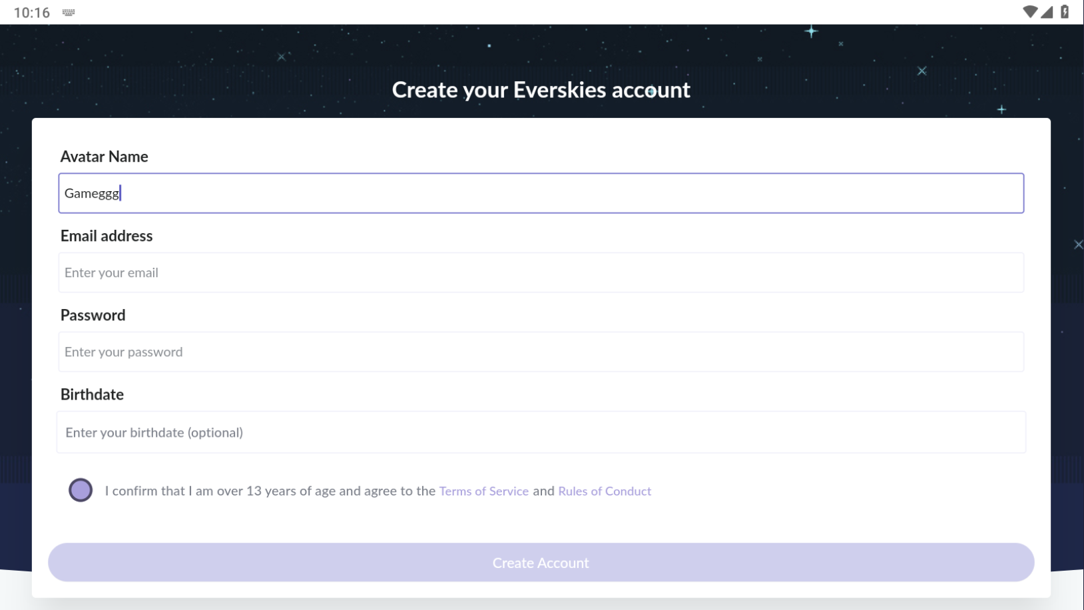
Task: Tap the 10:16 clock in status bar
Action: pos(31,13)
